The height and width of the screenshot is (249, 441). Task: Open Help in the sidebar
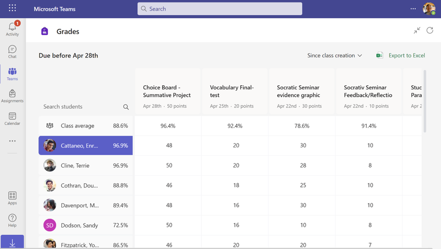pos(12,220)
